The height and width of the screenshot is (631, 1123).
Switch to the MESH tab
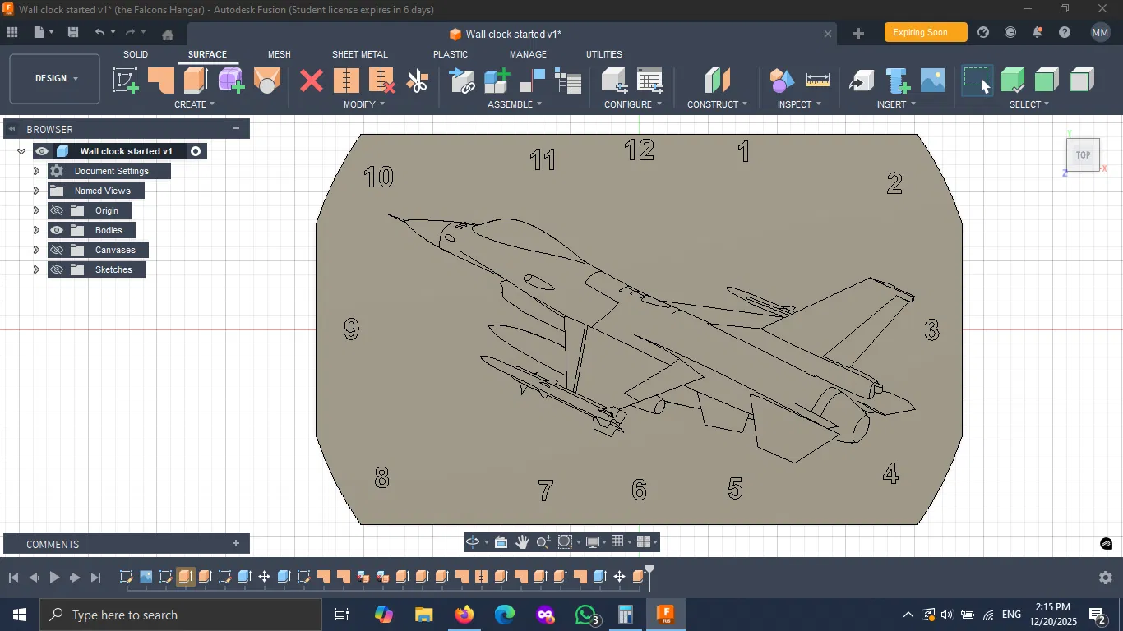click(280, 54)
